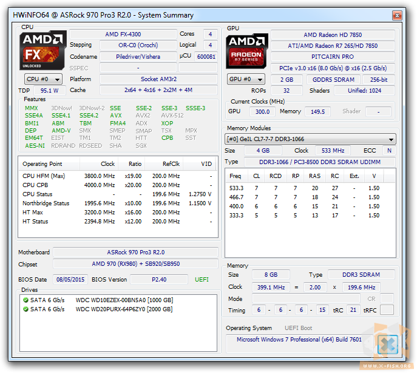Click the AMD Radeon HD 7850 GPU name field

coord(333,35)
